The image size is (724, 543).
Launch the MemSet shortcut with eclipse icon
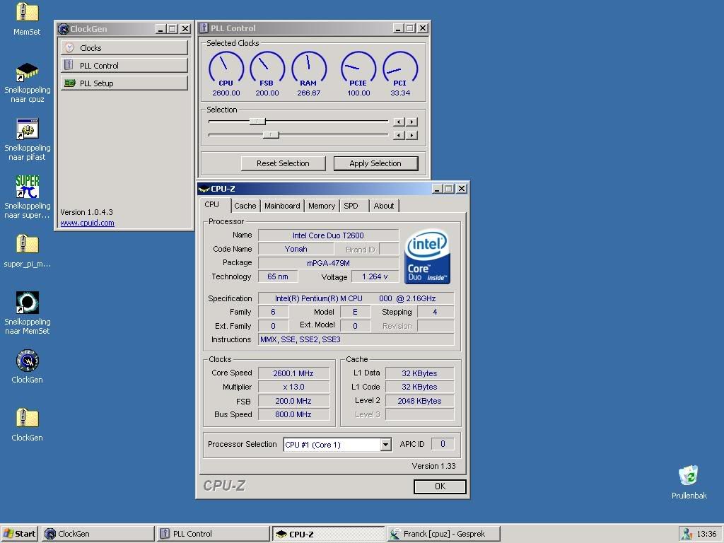pyautogui.click(x=27, y=303)
